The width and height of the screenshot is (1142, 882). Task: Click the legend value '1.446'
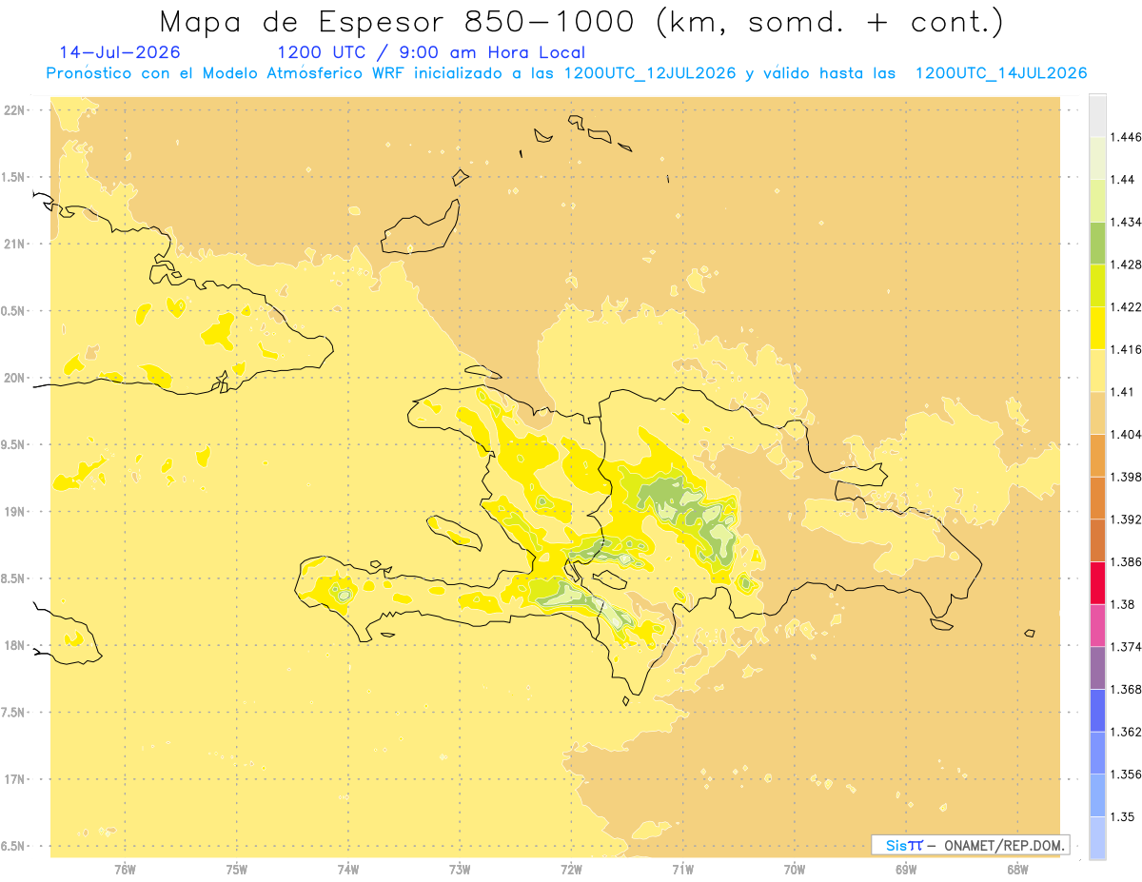[1126, 137]
